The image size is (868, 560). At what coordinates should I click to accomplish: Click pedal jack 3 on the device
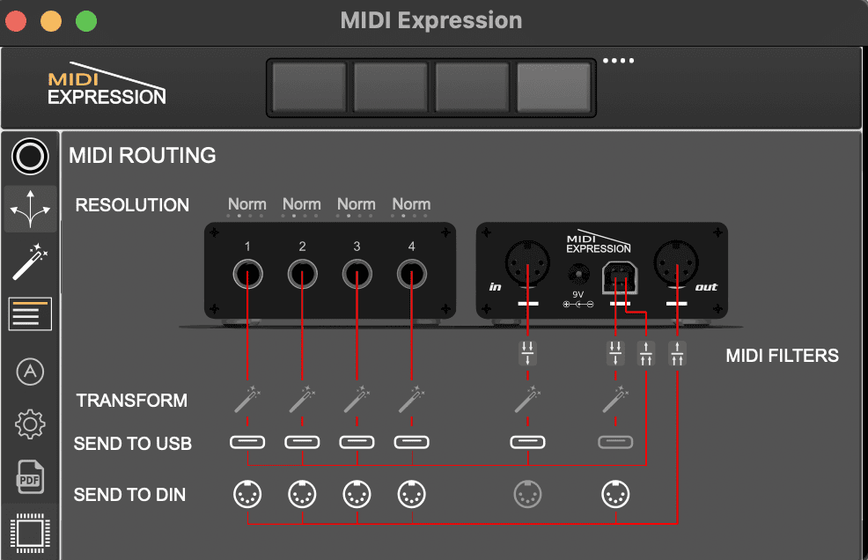point(357,275)
